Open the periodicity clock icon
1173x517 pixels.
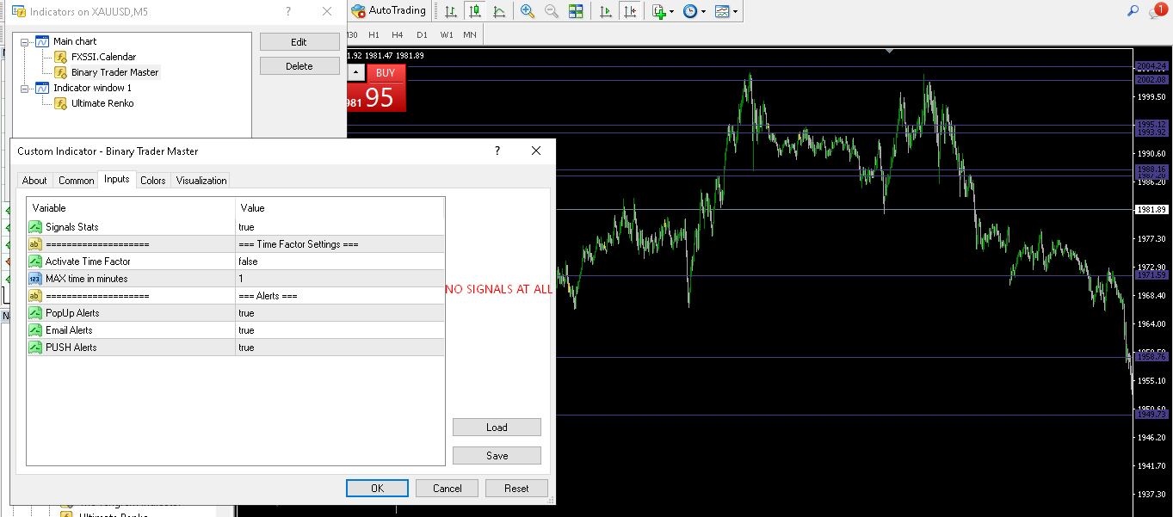click(x=689, y=11)
